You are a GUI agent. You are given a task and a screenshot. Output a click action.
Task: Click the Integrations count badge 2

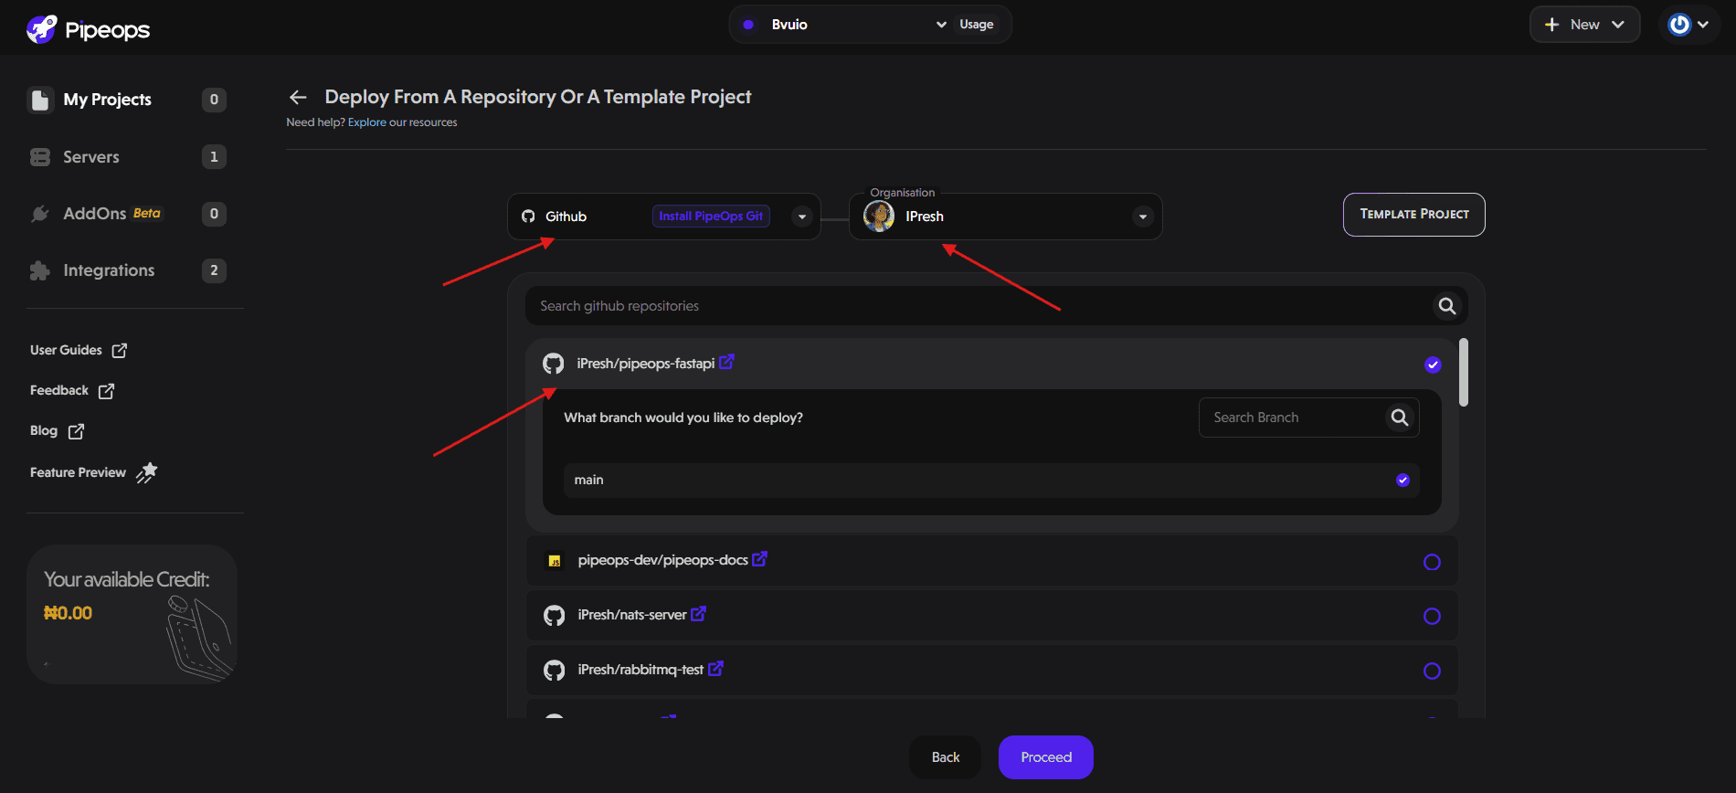coord(214,270)
